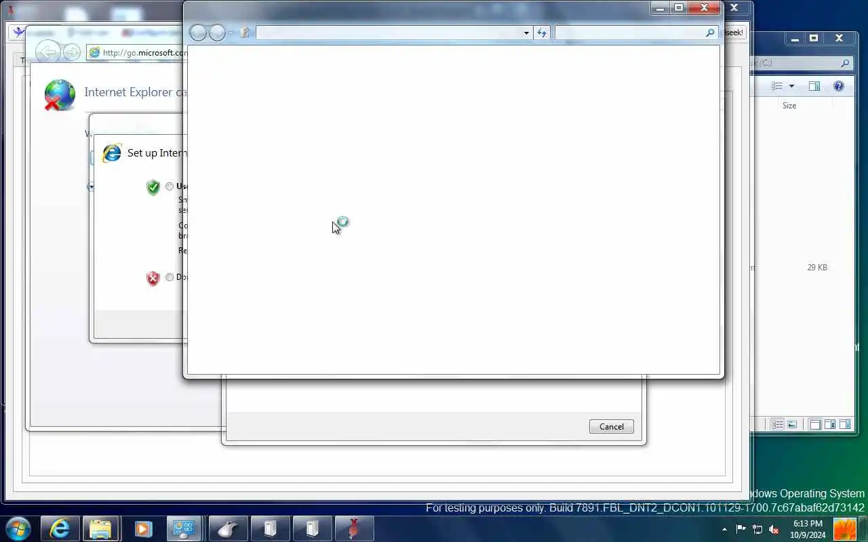868x542 pixels.
Task: Open recent pages arrow in front window
Action: click(231, 33)
